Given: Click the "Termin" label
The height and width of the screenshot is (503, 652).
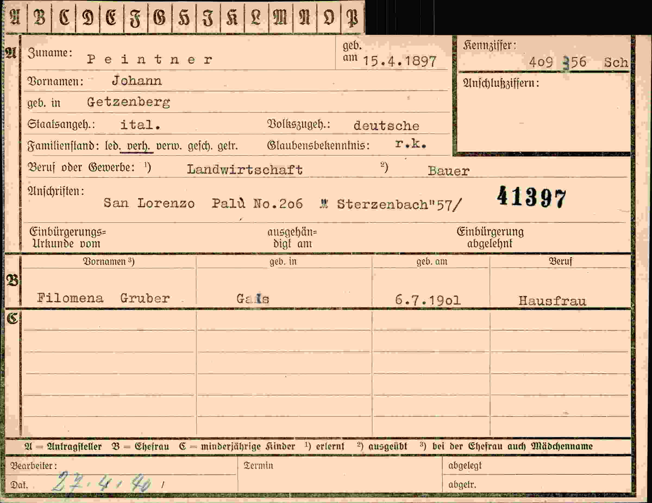Looking at the screenshot, I should [x=258, y=466].
